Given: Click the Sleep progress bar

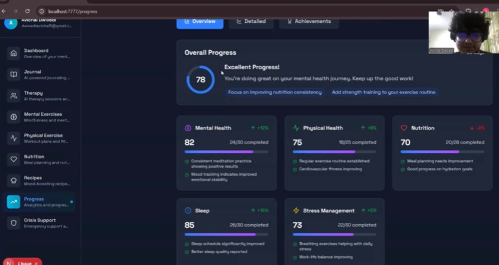Looking at the screenshot, I should (x=226, y=235).
